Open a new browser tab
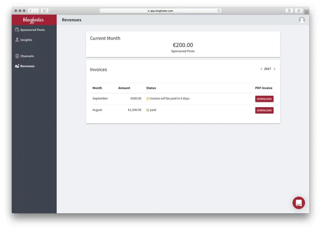Viewport: 321px width, 230px height. click(306, 12)
